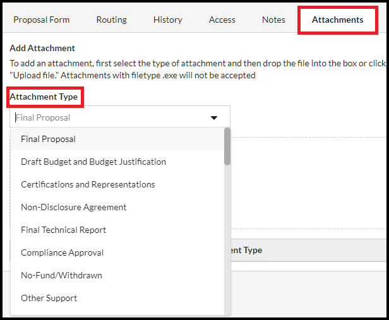The height and width of the screenshot is (320, 389).
Task: Select Certifications and Representations option
Action: [88, 184]
